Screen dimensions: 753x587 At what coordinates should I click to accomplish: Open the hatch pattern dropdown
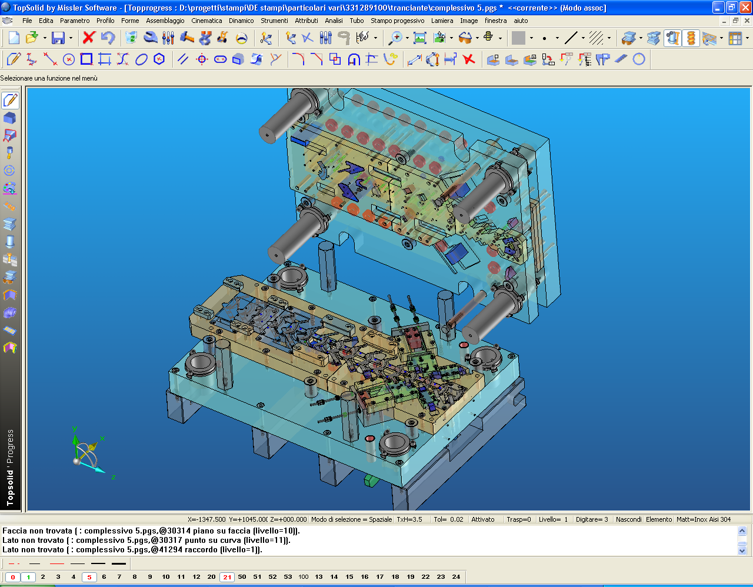pyautogui.click(x=608, y=39)
